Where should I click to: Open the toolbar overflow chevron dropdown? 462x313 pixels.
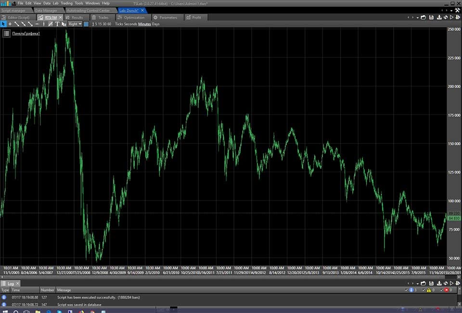pos(418,17)
